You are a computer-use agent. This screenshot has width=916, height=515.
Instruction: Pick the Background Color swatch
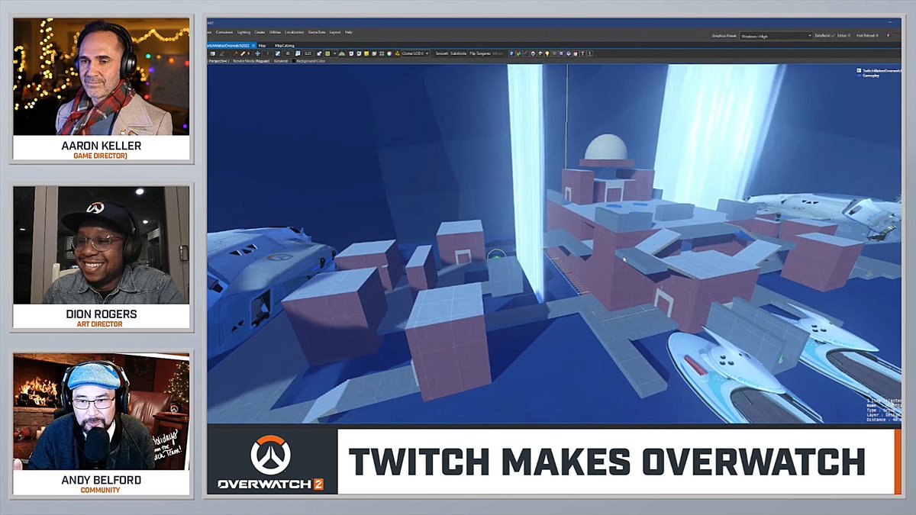coord(293,61)
